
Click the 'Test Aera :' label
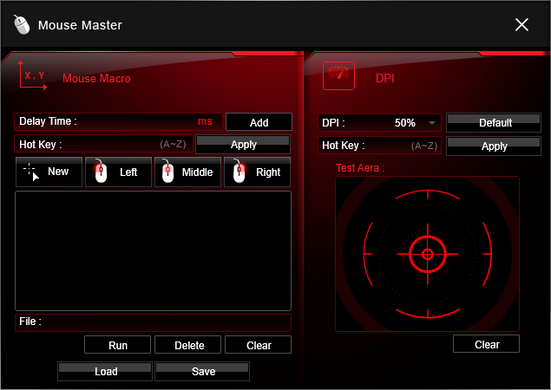[x=360, y=168]
